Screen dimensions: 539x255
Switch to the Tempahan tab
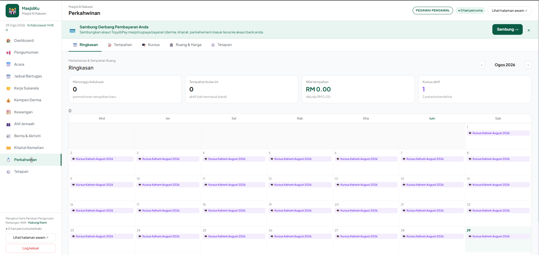pyautogui.click(x=120, y=45)
